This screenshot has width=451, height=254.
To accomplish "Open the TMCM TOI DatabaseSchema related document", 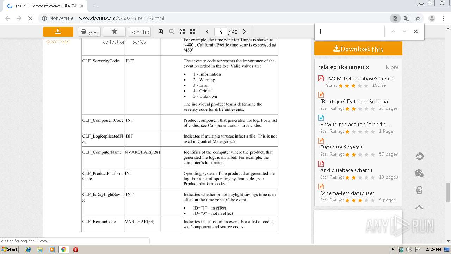I will [x=359, y=78].
